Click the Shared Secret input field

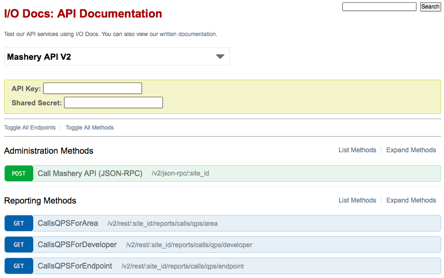[x=113, y=102]
